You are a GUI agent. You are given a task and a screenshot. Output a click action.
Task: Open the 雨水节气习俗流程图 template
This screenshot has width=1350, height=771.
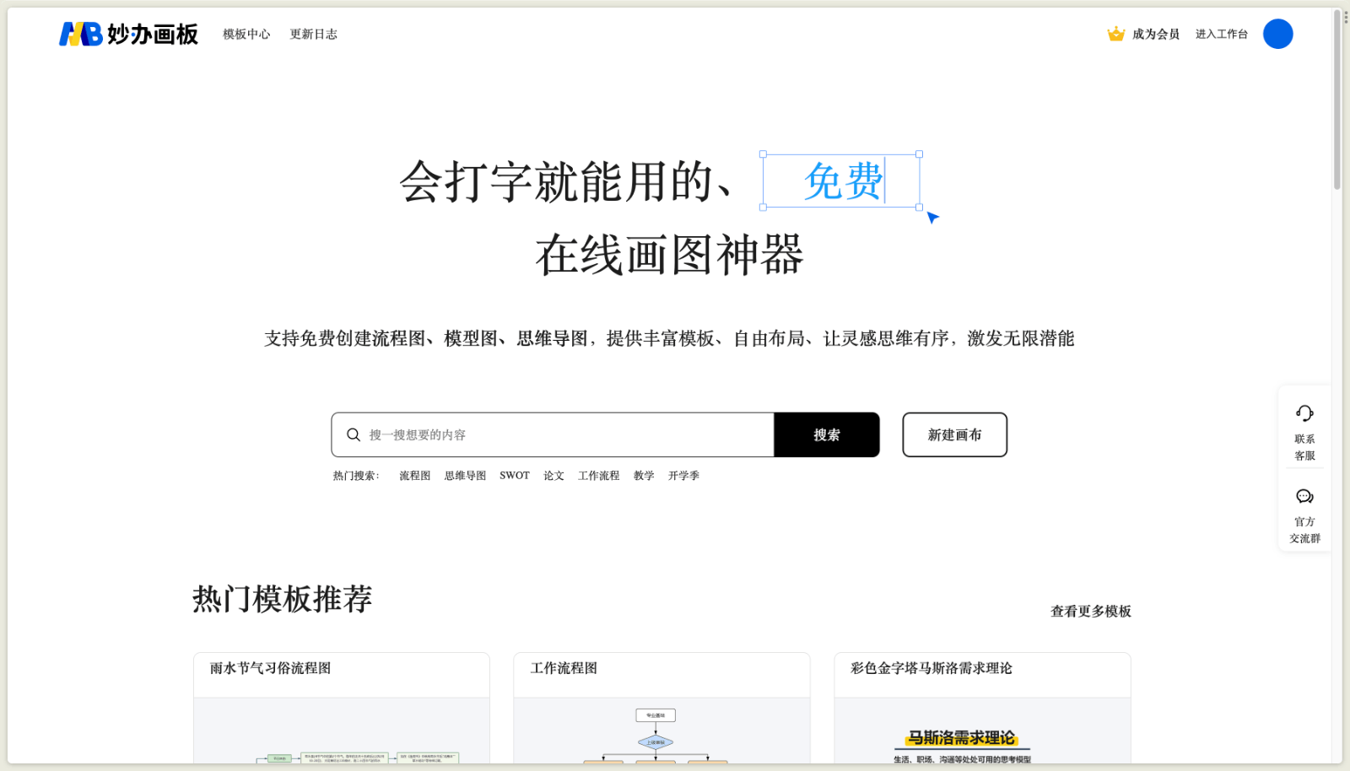[x=341, y=709]
